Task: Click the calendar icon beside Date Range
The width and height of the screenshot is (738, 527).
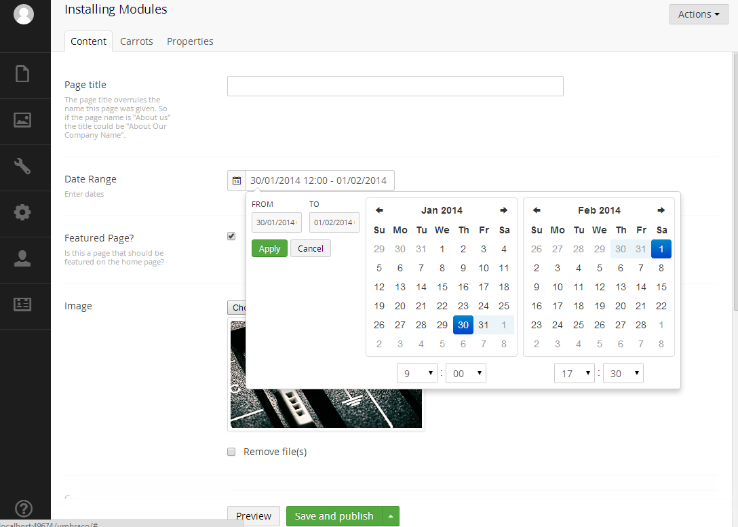Action: click(237, 180)
